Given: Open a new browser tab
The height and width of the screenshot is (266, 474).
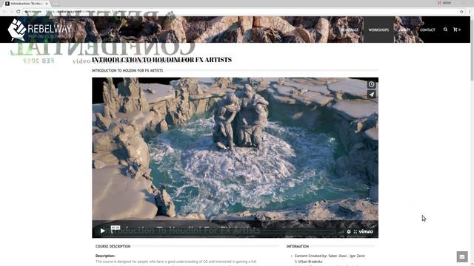Looking at the screenshot, I should click(x=56, y=4).
